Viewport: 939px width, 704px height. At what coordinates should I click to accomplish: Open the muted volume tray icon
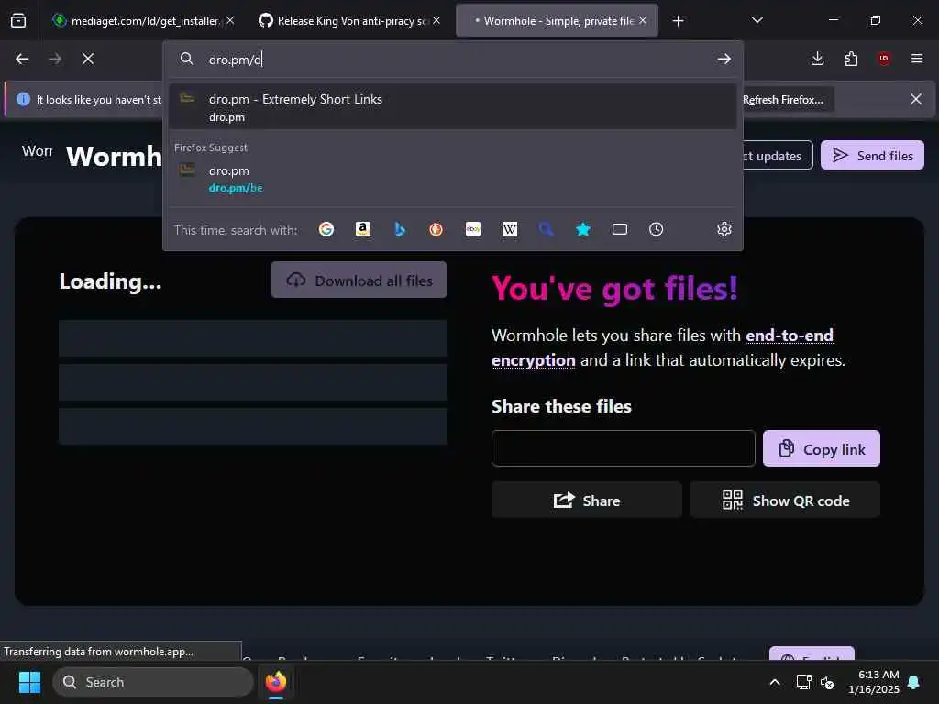827,682
